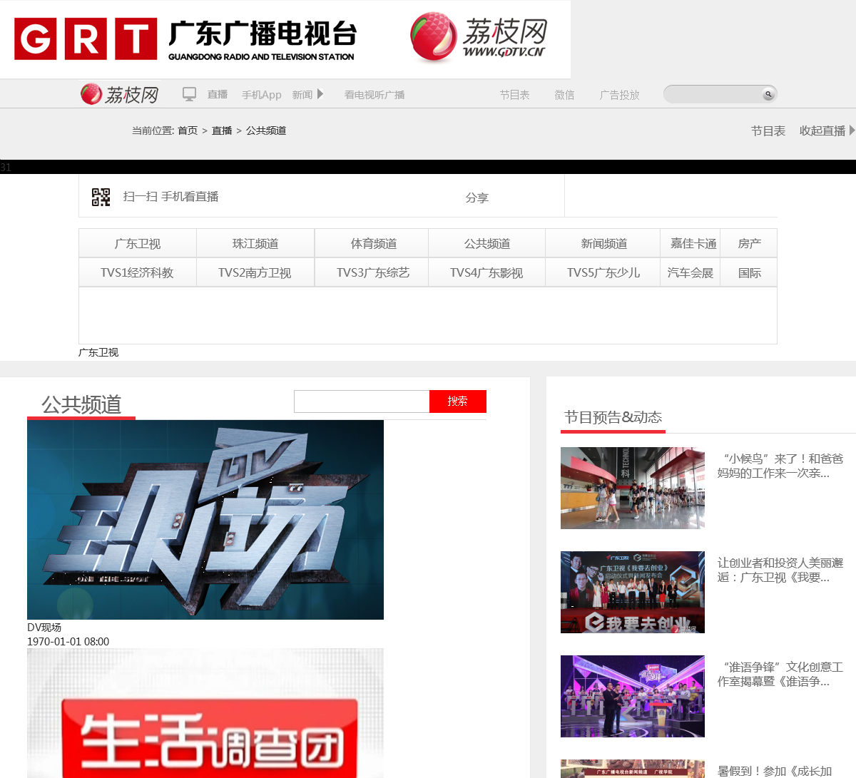Open 手机App in the navigation
This screenshot has height=778, width=856.
tap(262, 94)
